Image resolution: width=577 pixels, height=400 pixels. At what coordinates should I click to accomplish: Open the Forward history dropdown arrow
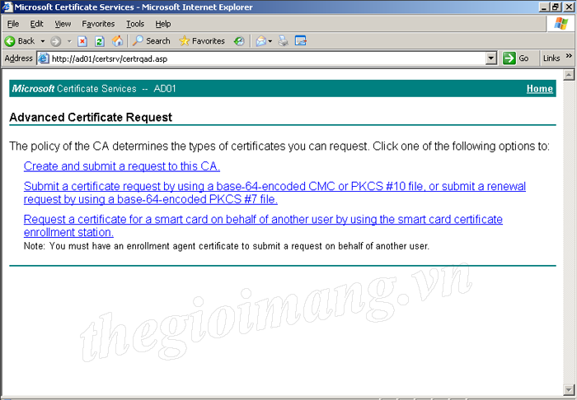(69, 41)
